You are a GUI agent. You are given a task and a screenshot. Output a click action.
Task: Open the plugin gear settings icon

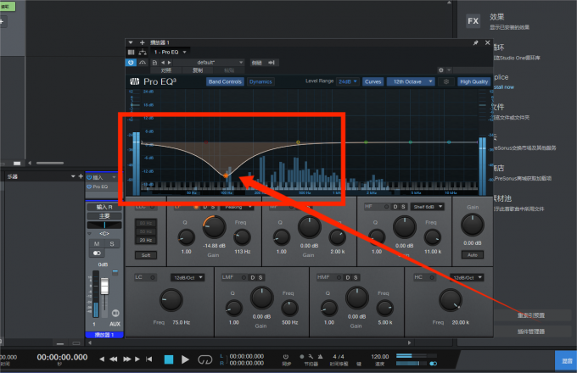[x=441, y=70]
